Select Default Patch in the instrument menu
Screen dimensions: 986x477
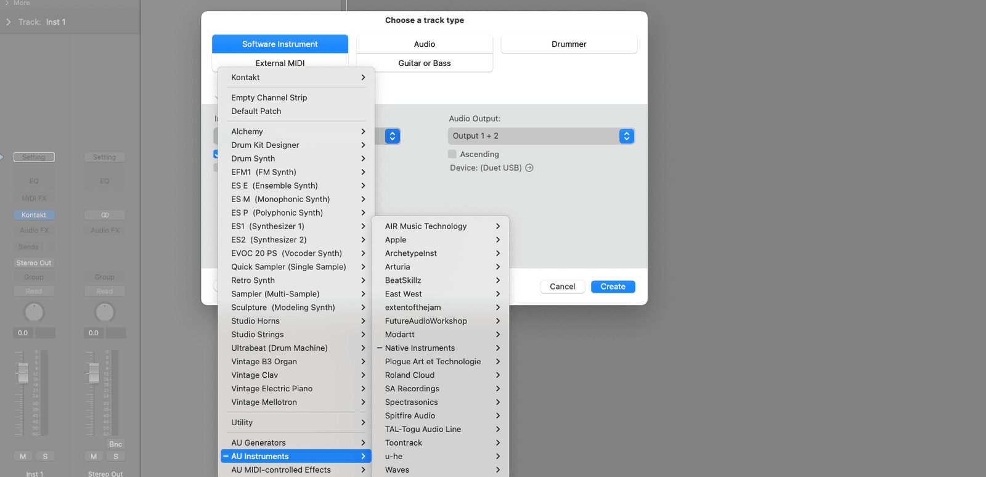pyautogui.click(x=296, y=111)
